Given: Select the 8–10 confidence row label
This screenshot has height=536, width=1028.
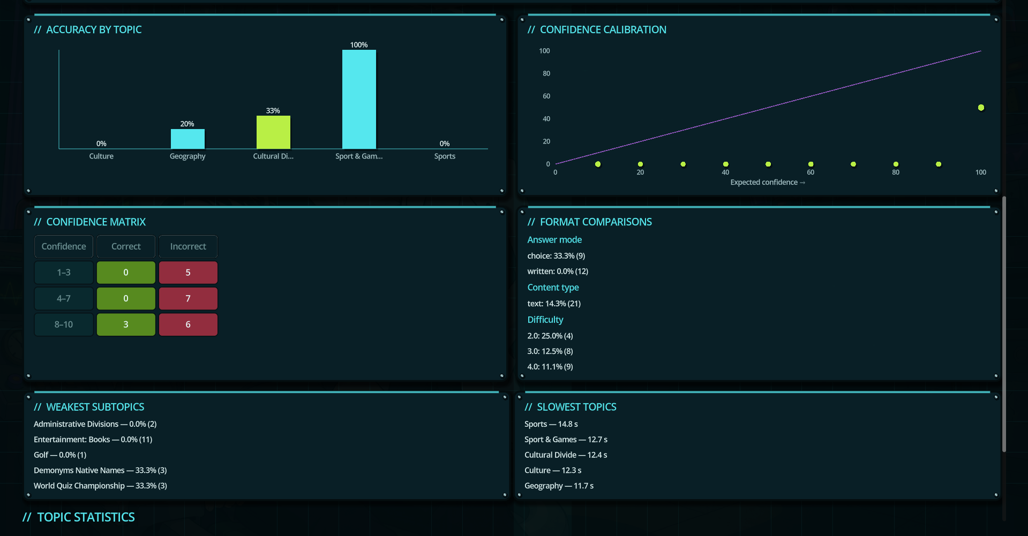Looking at the screenshot, I should [64, 324].
